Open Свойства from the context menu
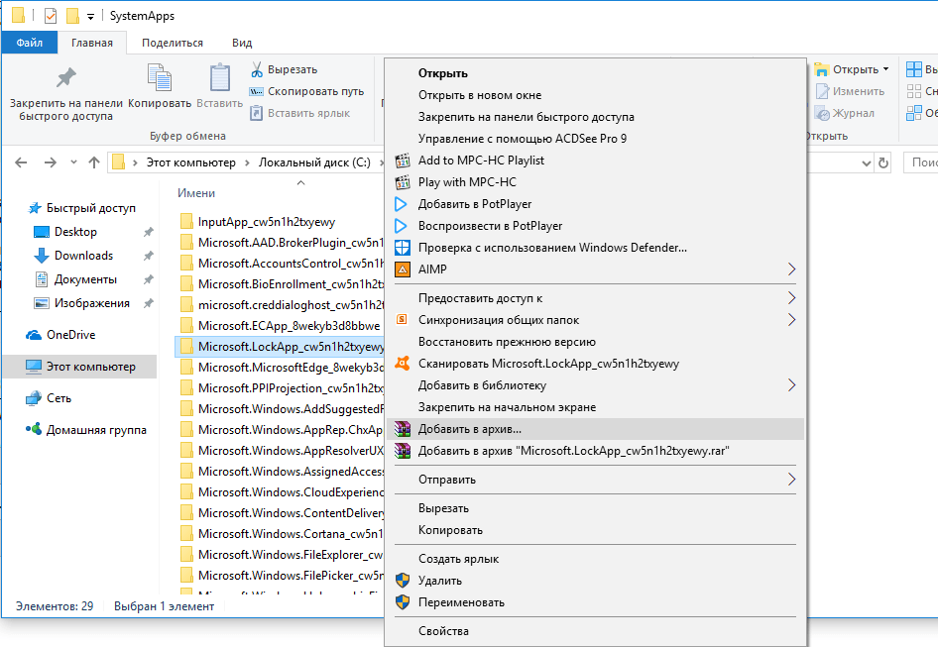This screenshot has height=647, width=938. pos(595,631)
